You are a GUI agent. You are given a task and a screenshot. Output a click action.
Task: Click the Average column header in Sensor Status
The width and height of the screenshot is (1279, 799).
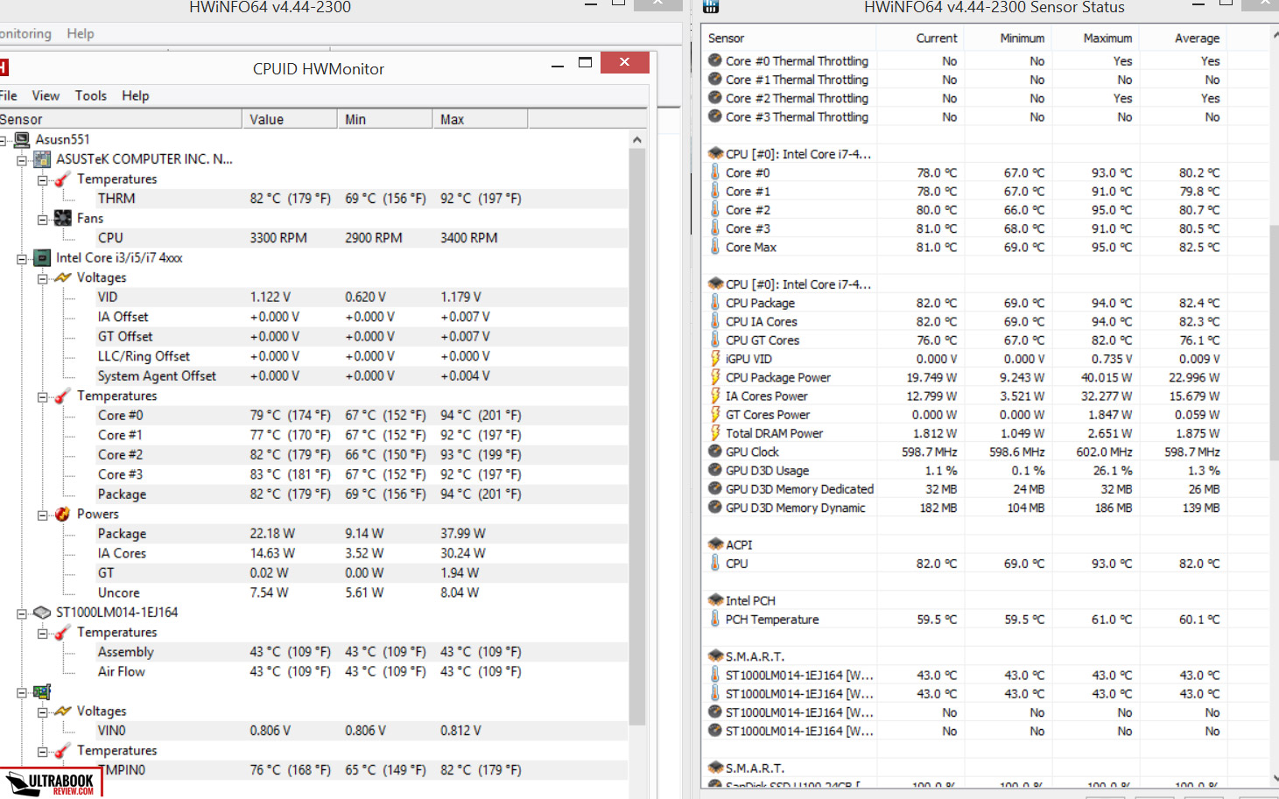pyautogui.click(x=1183, y=38)
